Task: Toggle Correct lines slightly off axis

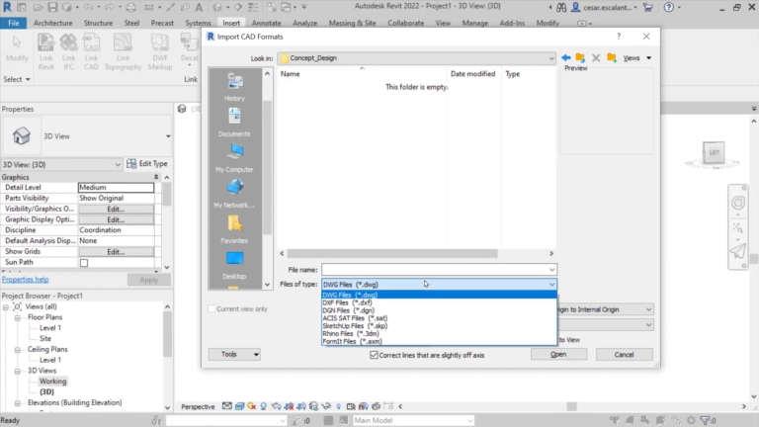Action: pos(374,355)
